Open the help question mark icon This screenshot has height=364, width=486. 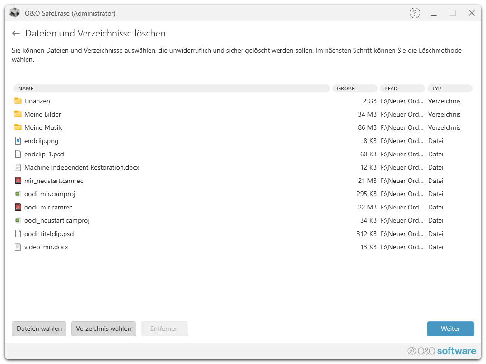(x=414, y=13)
